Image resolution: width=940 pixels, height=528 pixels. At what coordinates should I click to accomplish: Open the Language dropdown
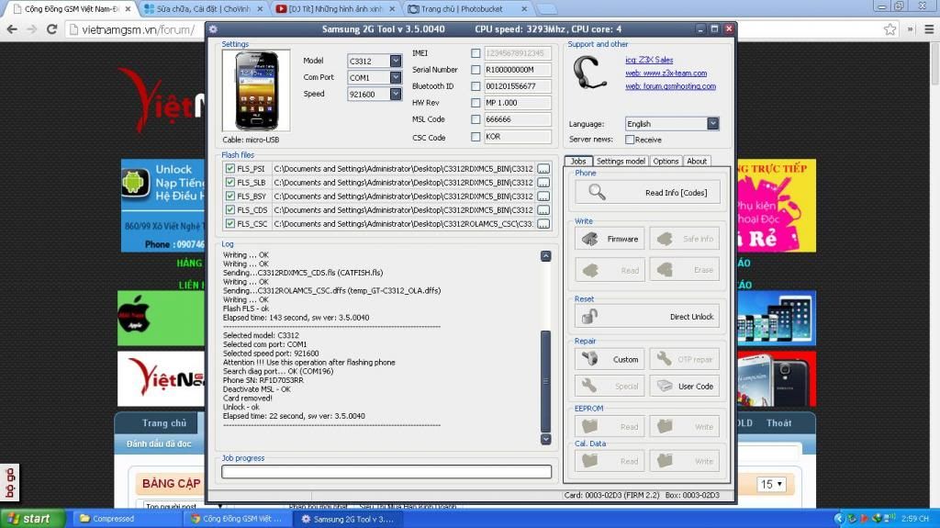click(x=712, y=124)
